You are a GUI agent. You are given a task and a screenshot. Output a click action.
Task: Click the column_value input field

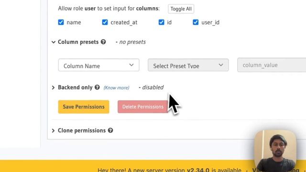coord(272,65)
